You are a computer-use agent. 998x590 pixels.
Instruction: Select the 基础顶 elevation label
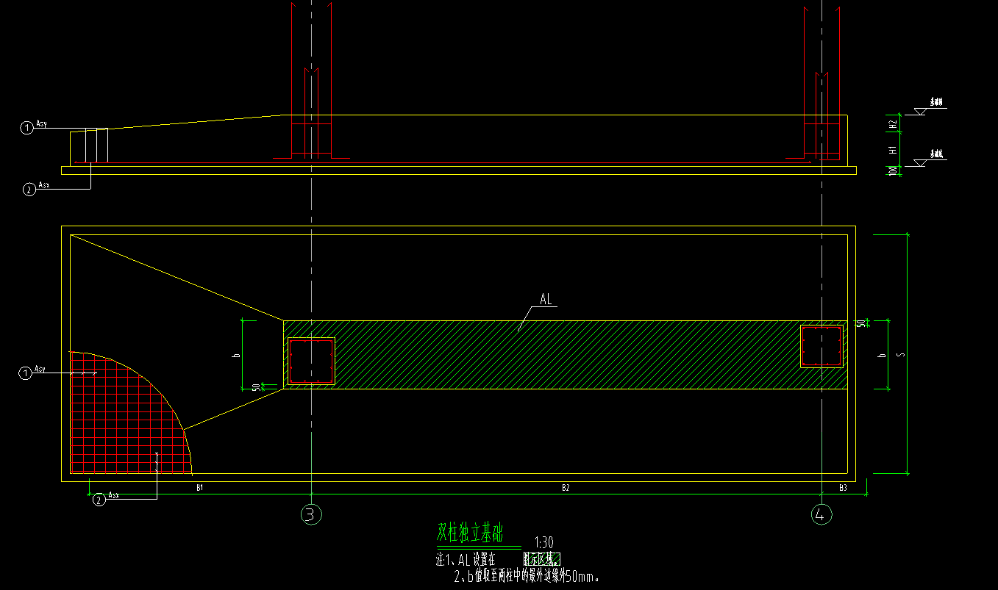click(936, 103)
